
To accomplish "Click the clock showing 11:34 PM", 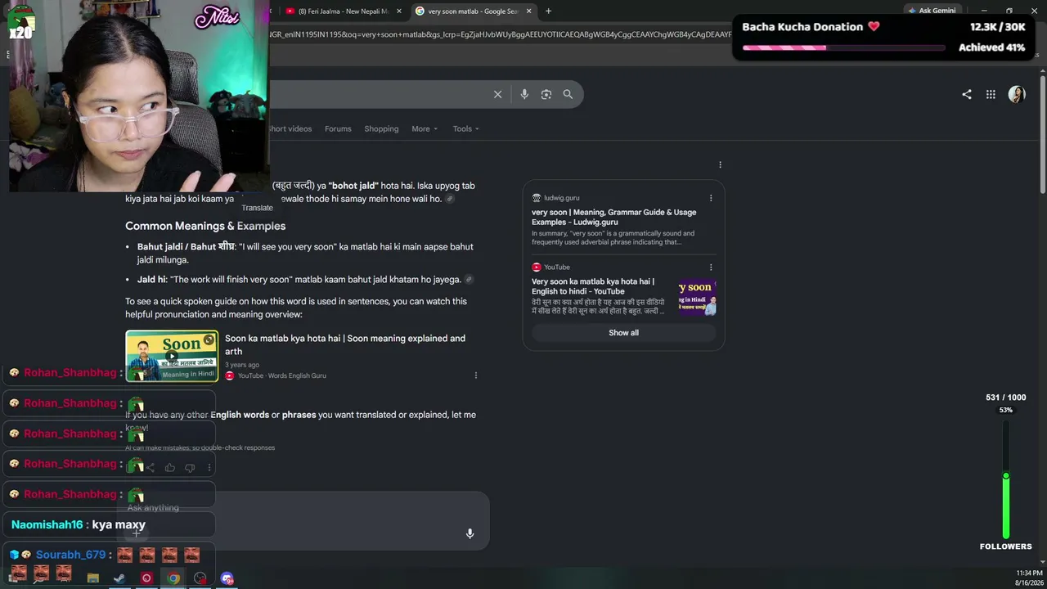I will pos(1029,573).
